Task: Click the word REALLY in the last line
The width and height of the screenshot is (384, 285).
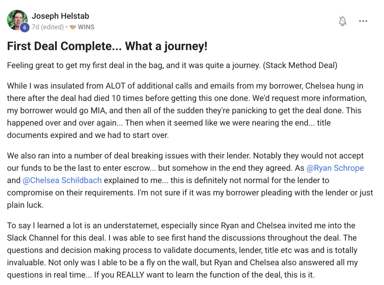Action: (132, 274)
